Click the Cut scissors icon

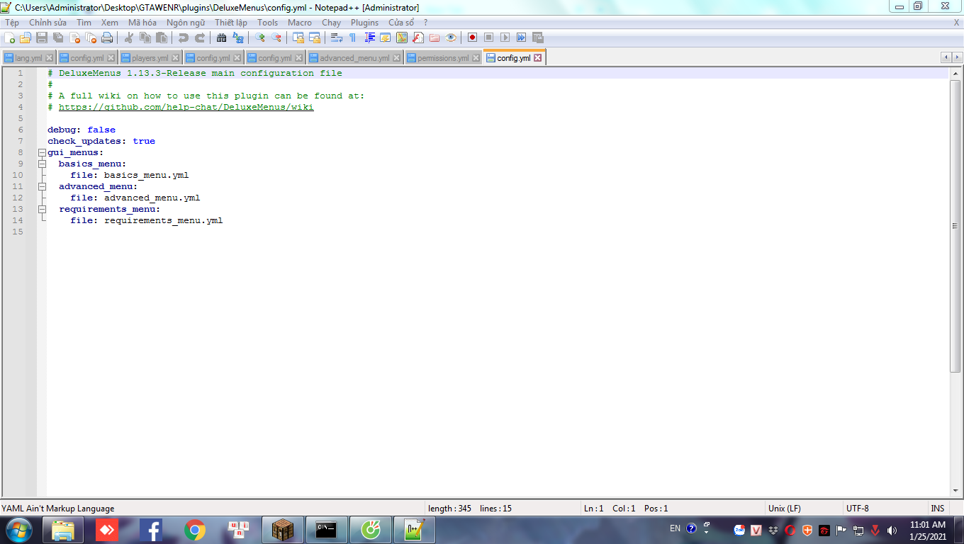click(129, 38)
